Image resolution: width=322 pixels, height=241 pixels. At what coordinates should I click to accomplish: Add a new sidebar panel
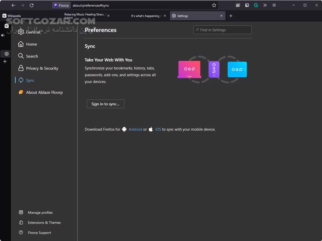coord(5,61)
